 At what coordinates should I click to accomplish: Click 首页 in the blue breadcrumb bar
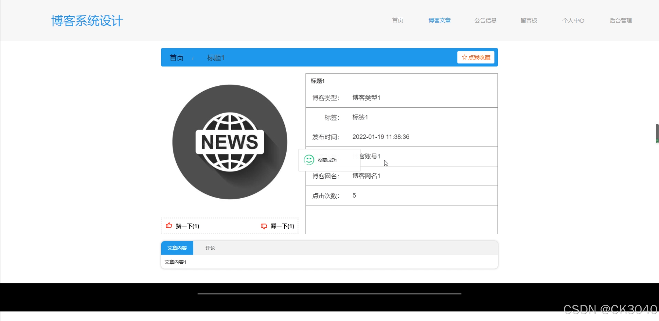(x=177, y=58)
